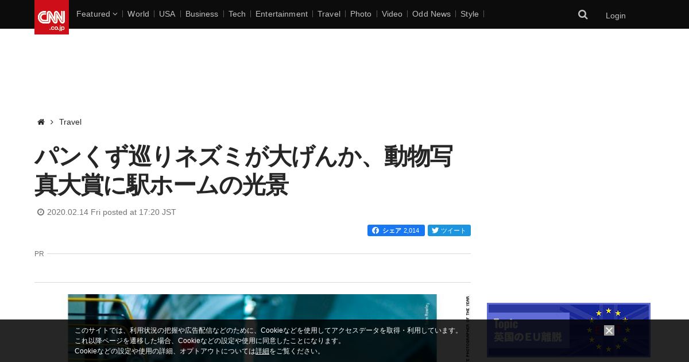Screen dimensions: 689x362
Task: Click the article headline about ネズミ
Action: pyautogui.click(x=244, y=171)
